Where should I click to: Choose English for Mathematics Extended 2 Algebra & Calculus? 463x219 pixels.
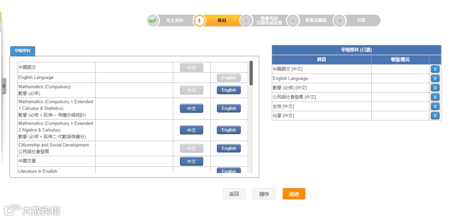pos(229,130)
